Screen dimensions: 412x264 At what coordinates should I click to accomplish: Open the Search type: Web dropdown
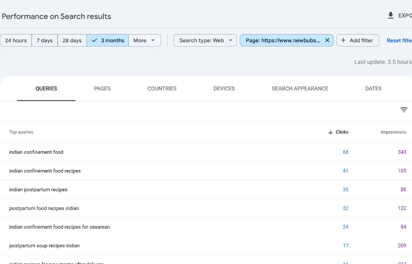click(205, 40)
